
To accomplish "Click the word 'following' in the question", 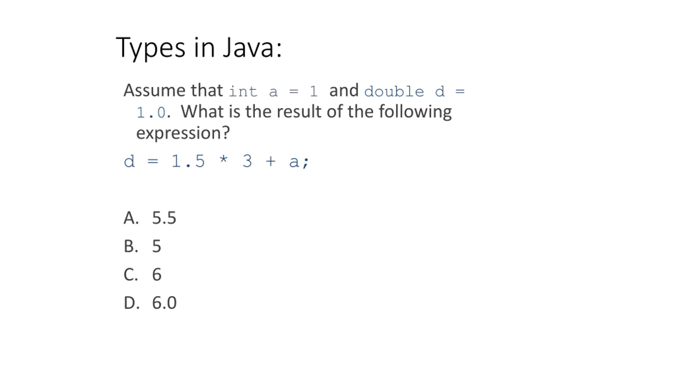I will click(x=415, y=112).
